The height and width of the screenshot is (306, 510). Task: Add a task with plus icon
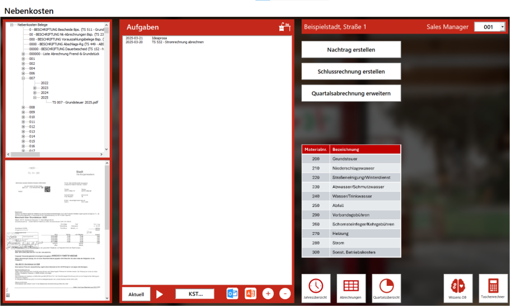[x=268, y=294]
